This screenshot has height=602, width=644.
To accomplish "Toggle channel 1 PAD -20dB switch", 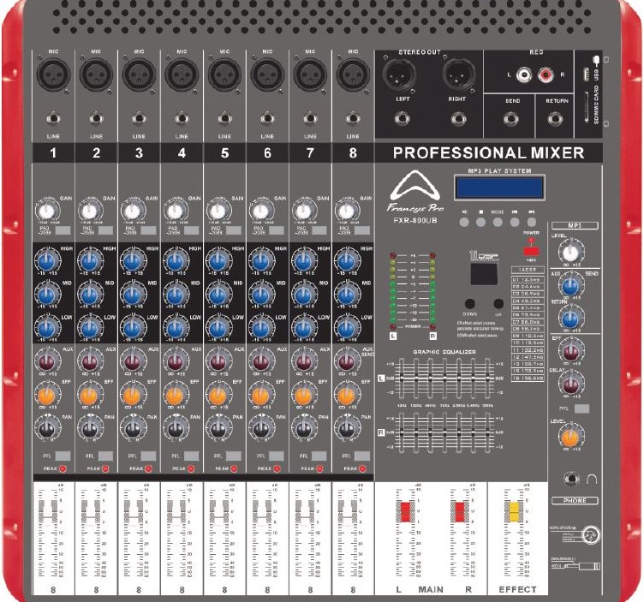I will [63, 230].
